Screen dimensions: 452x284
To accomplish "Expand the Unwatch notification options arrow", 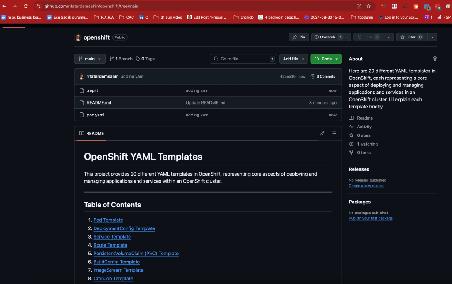I will [347, 37].
